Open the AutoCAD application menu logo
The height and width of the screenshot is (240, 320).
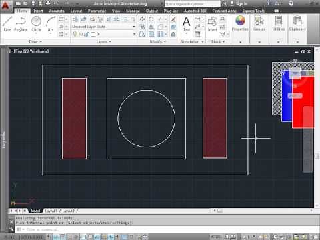coord(6,6)
